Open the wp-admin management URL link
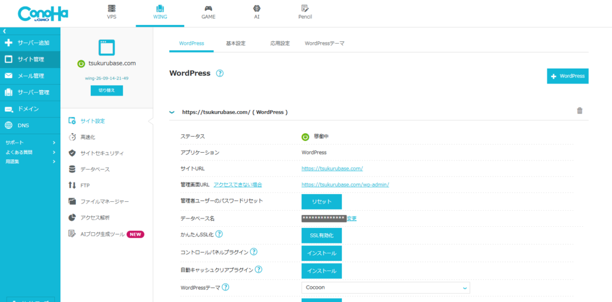This screenshot has width=612, height=302. tap(345, 184)
